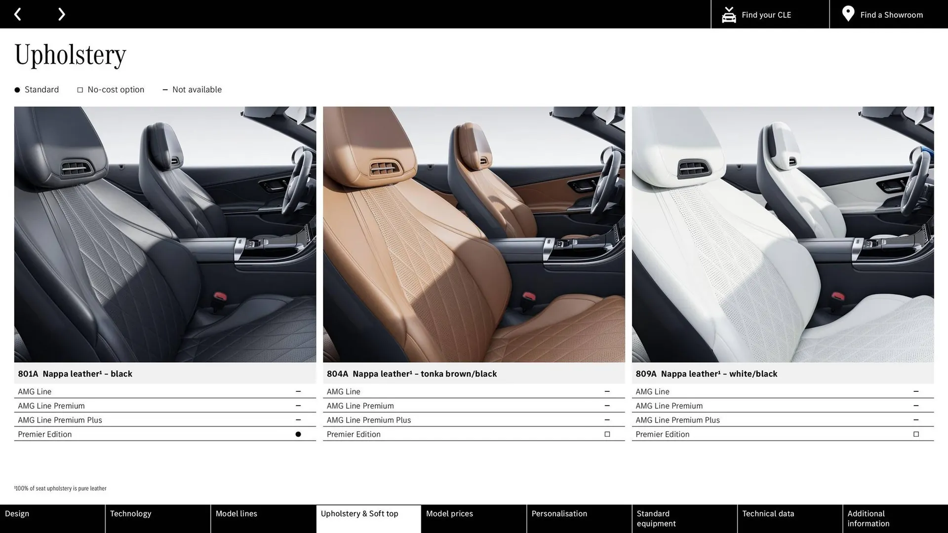
Task: Select the Personalisation menu item
Action: pos(559,513)
